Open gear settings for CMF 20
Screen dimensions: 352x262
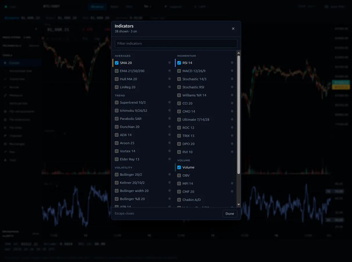[232, 191]
